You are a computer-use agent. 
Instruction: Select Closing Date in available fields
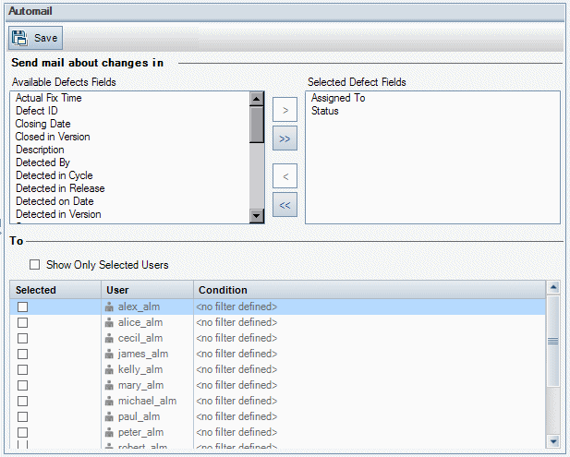click(43, 124)
